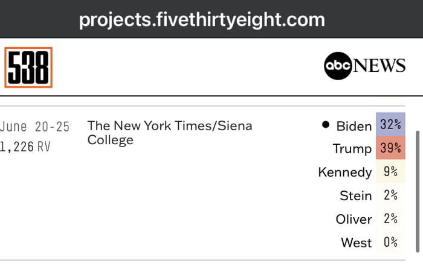Click the Stein candidate name
The width and height of the screenshot is (423, 266).
[x=356, y=195]
